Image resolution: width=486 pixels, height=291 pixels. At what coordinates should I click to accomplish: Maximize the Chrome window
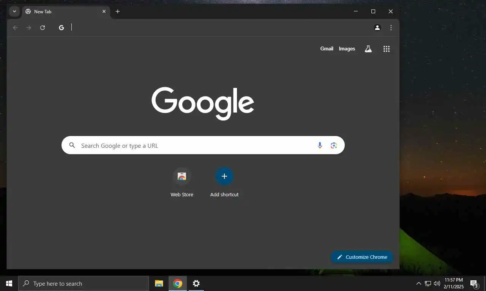(x=373, y=11)
